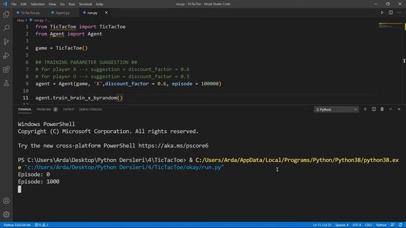406x228 pixels.
Task: Close the run.py tab
Action: [x=106, y=13]
